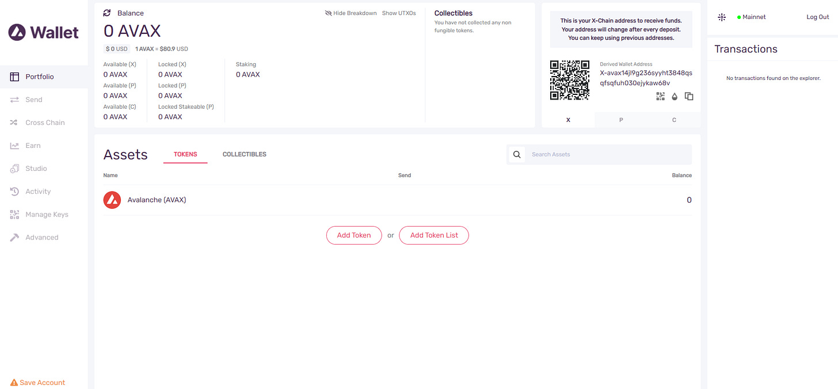This screenshot has width=838, height=389.
Task: Open the Activity page
Action: pyautogui.click(x=44, y=192)
